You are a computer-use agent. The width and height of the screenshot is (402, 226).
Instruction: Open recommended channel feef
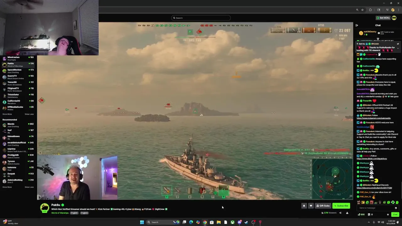click(18, 131)
